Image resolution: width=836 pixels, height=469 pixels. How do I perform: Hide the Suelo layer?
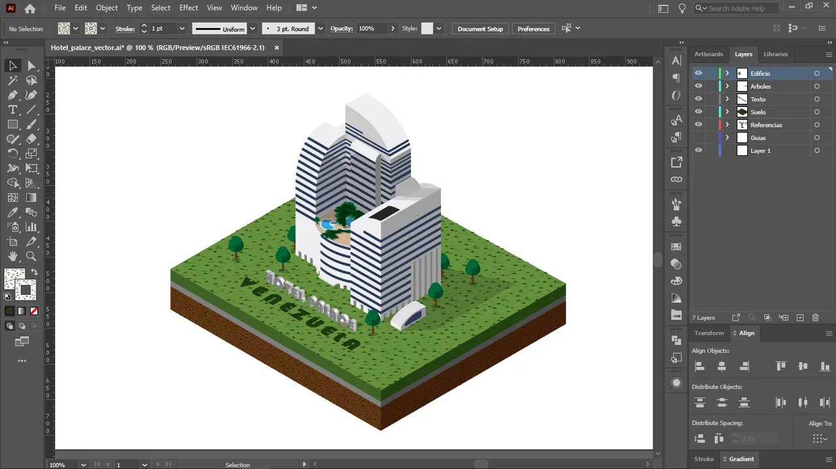698,112
